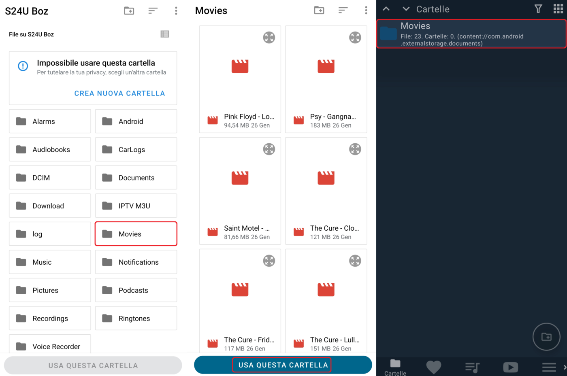Screen dimensions: 567x376
Task: Open the Notifications folder
Action: point(136,262)
